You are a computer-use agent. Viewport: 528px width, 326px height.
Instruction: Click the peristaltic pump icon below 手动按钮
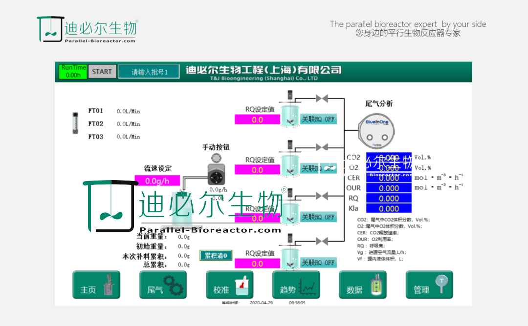click(x=216, y=174)
